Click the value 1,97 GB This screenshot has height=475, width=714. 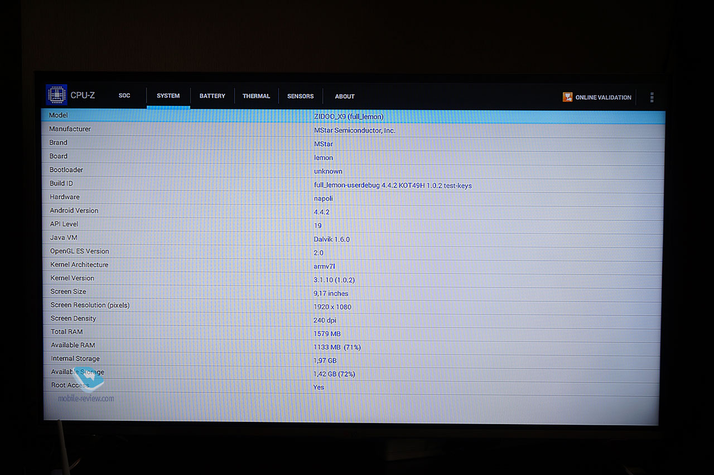coord(325,361)
